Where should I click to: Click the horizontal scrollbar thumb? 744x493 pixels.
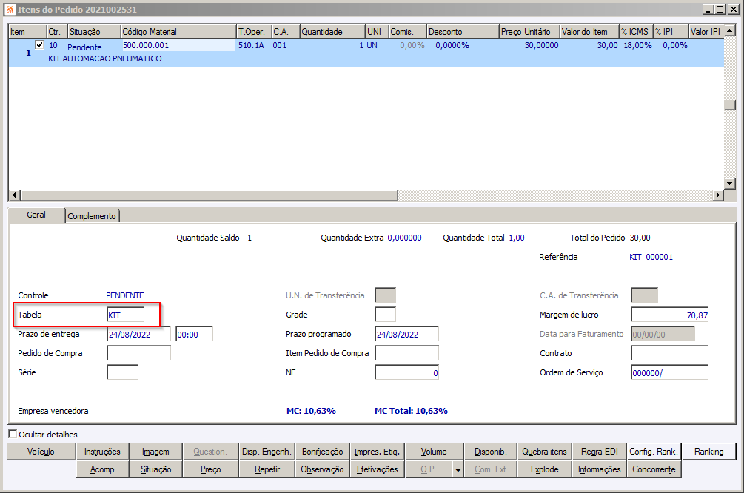click(x=209, y=195)
